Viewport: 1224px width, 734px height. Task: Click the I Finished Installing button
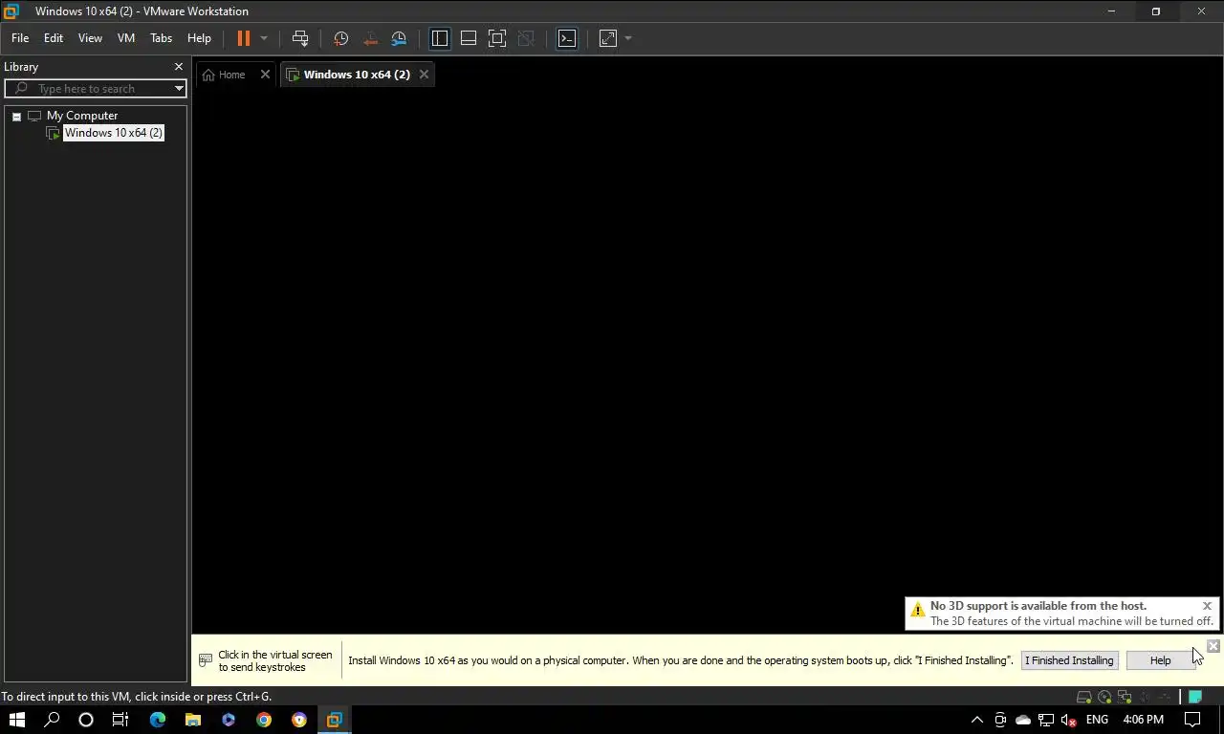tap(1069, 660)
